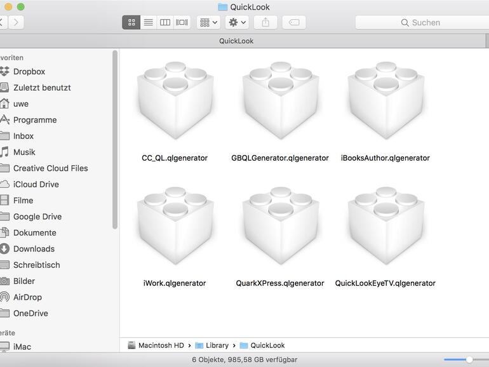Click the iWork.qlgenerator file name

point(175,283)
